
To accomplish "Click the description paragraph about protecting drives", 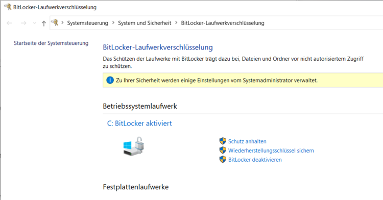I will [233, 62].
